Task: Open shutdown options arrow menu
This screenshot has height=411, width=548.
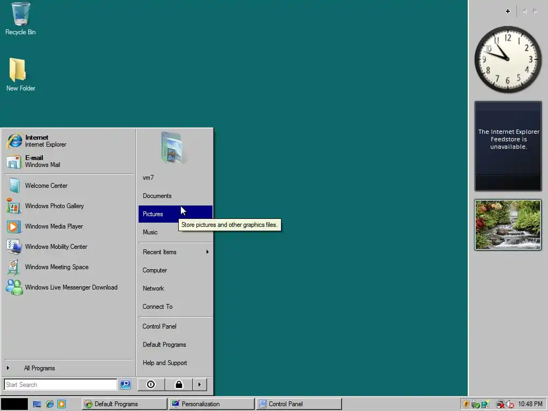Action: pyautogui.click(x=200, y=384)
